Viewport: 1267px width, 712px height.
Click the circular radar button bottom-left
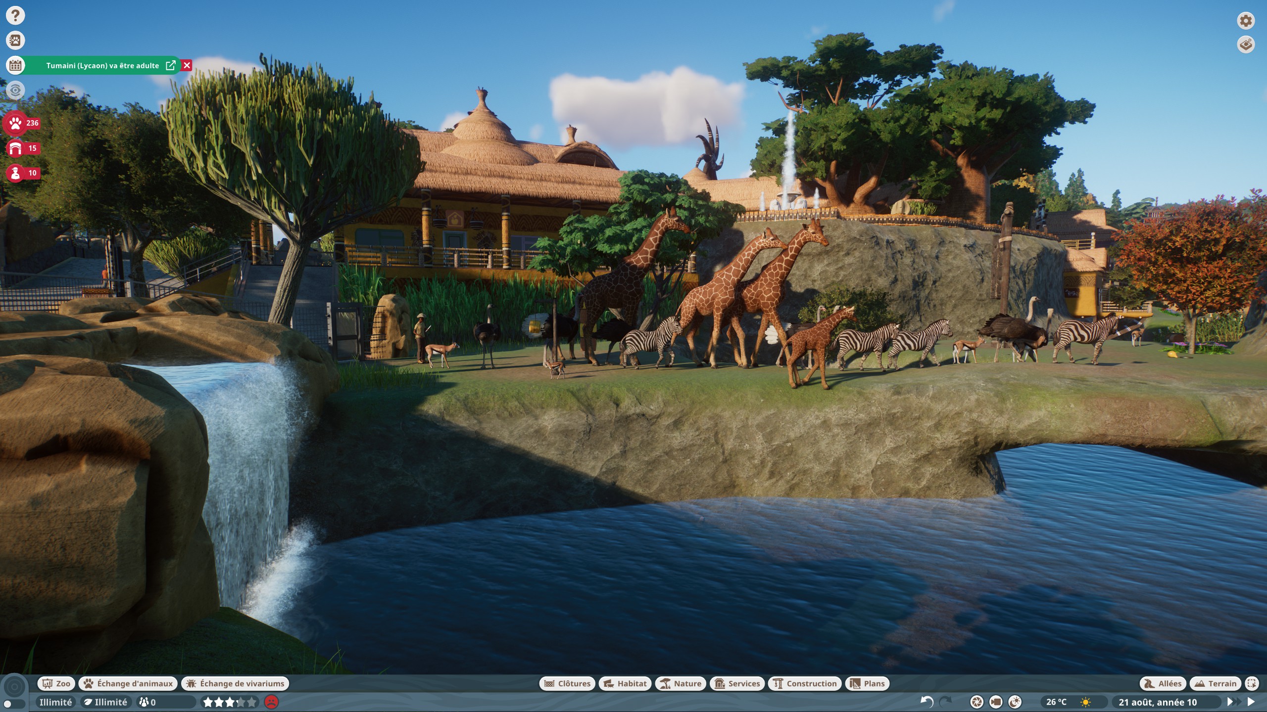[14, 686]
